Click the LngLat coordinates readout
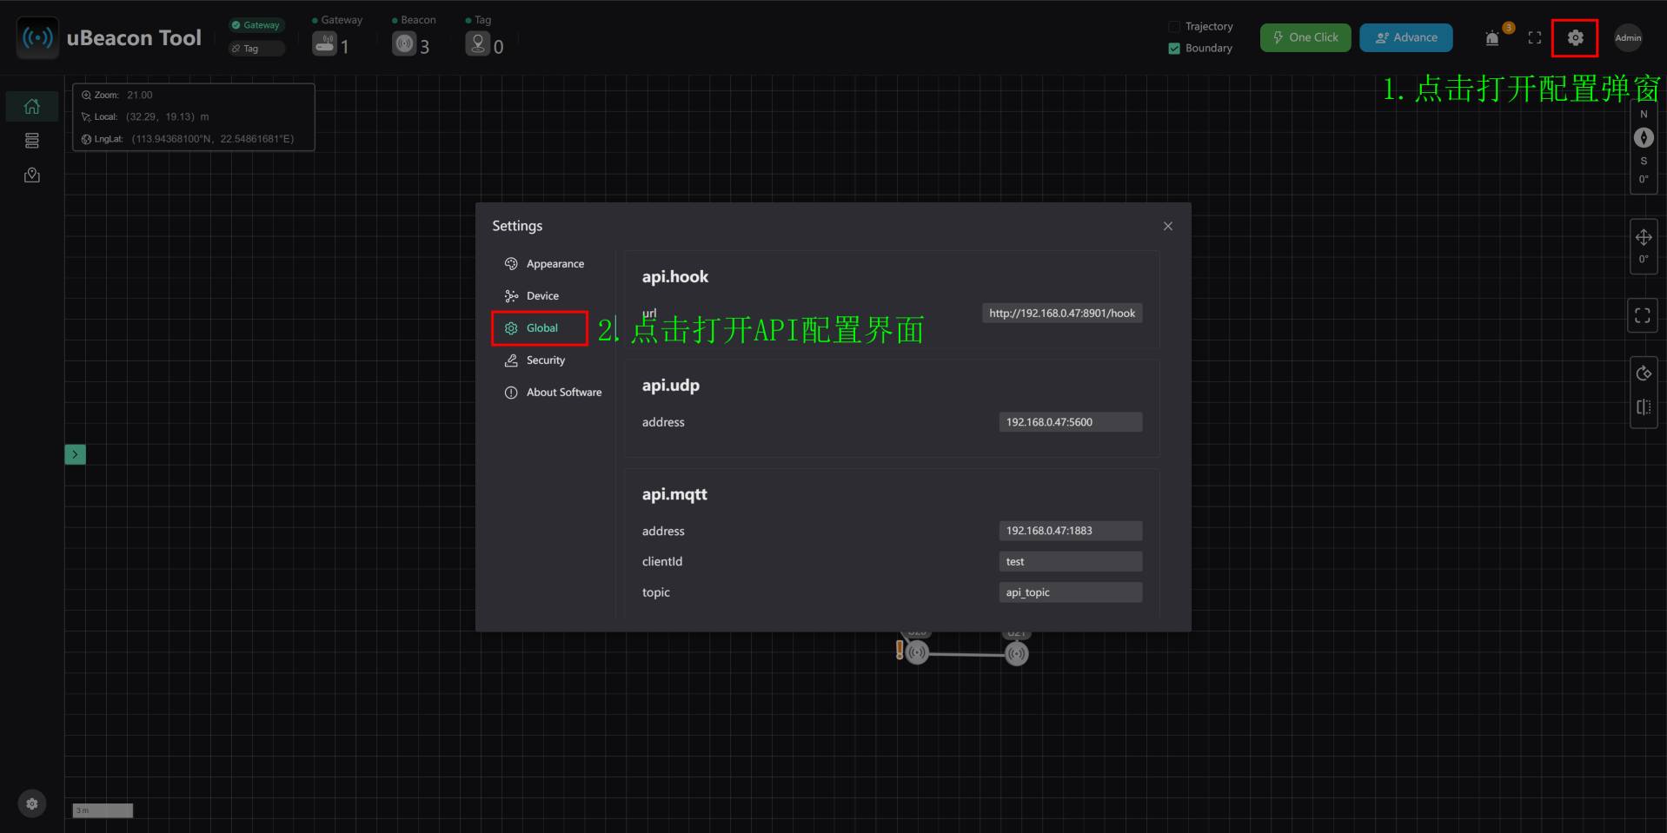 (x=188, y=139)
